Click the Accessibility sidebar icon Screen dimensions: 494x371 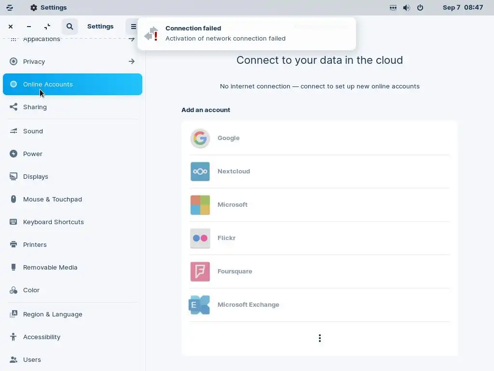pyautogui.click(x=14, y=337)
